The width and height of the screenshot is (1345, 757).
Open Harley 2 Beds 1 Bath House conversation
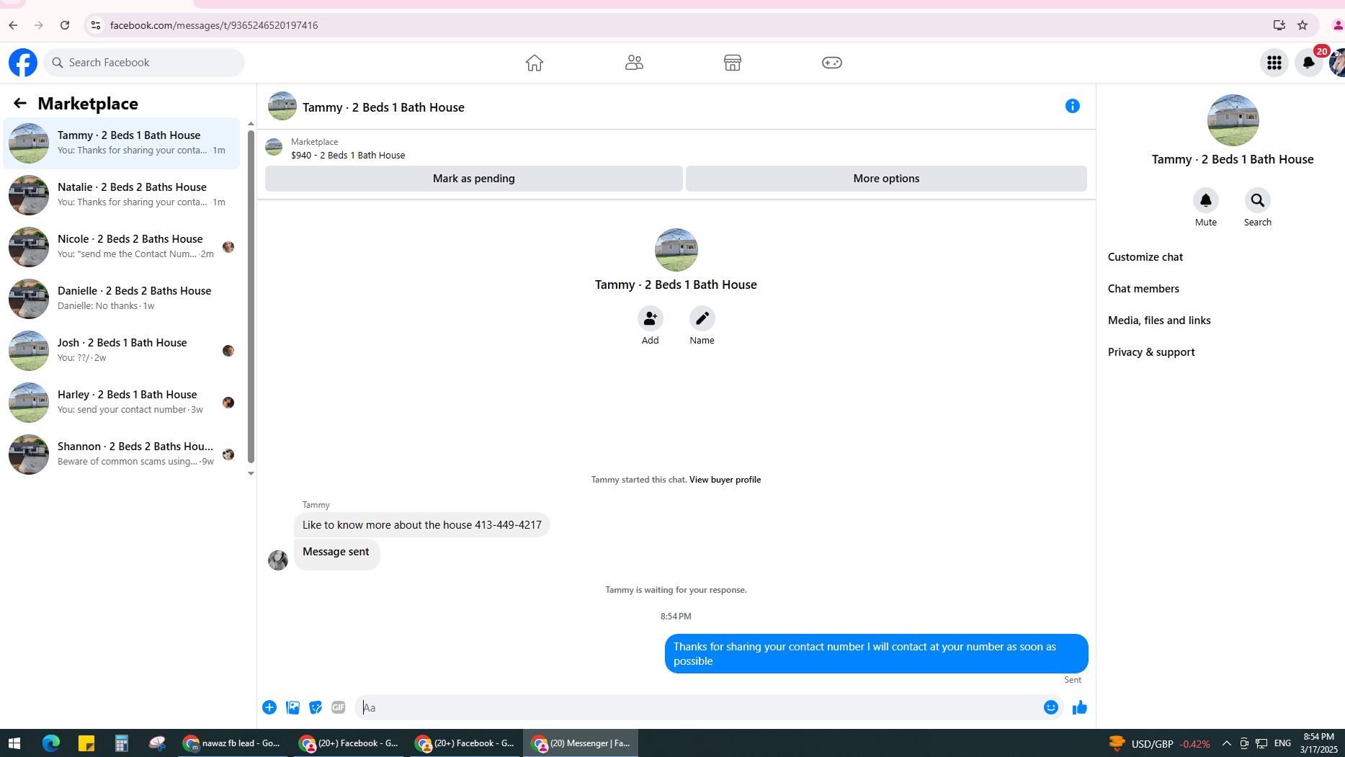(x=122, y=403)
